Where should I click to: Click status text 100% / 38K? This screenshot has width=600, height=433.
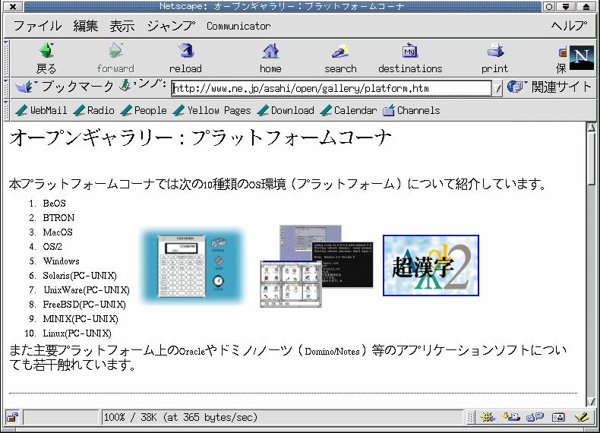click(x=131, y=417)
